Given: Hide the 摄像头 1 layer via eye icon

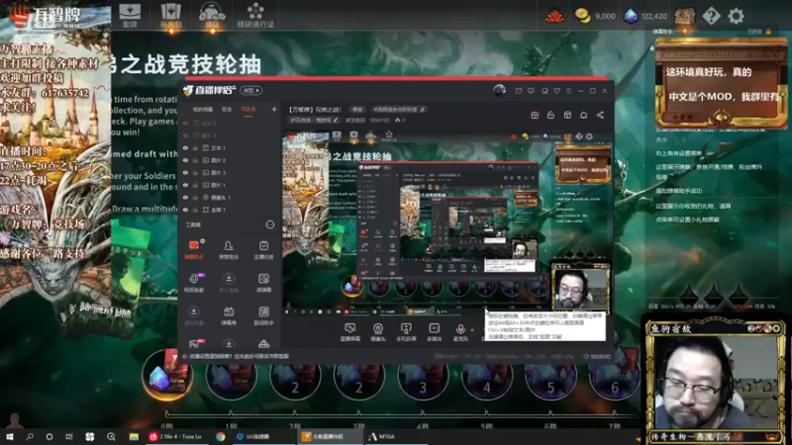Looking at the screenshot, I should click(185, 197).
